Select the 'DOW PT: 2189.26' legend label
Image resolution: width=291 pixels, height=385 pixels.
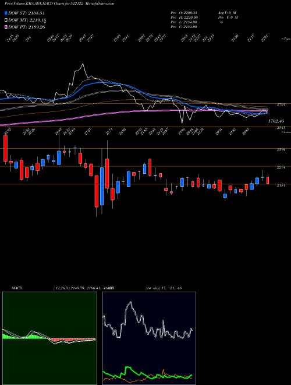pos(27,27)
